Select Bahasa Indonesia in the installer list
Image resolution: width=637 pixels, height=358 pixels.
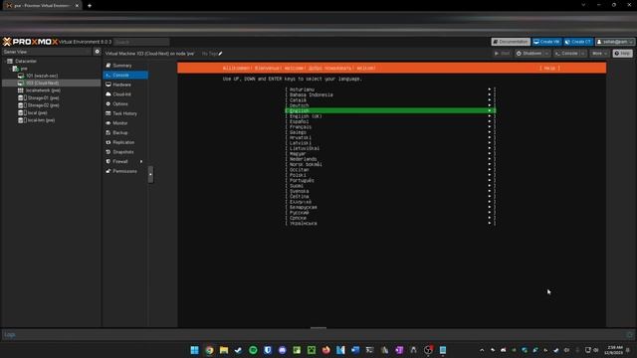point(390,94)
